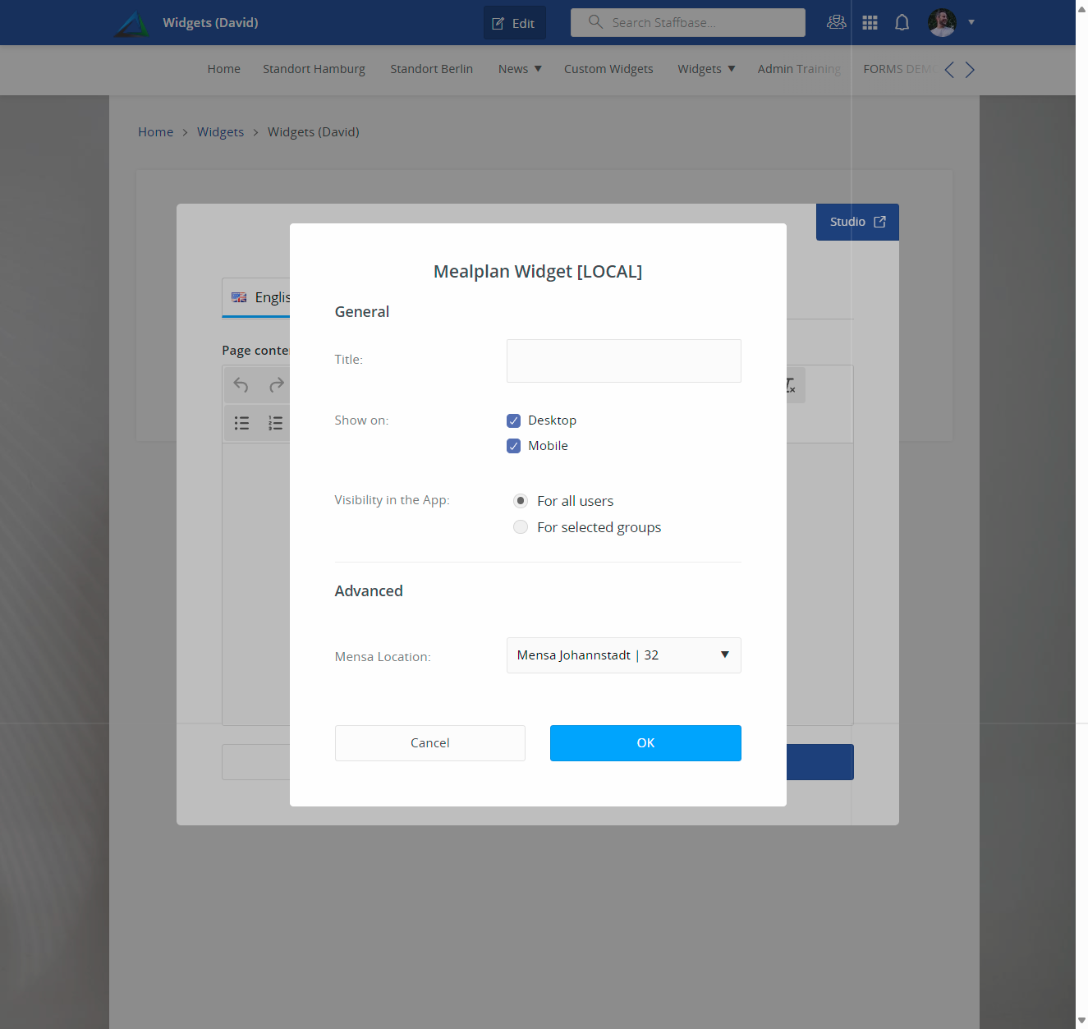Open the app launcher grid
This screenshot has width=1088, height=1029.
(870, 22)
